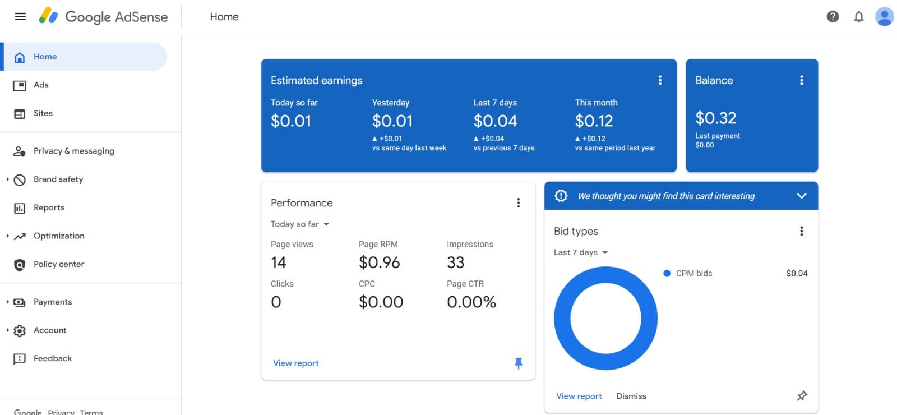
Task: Click the Policy center shield icon
Action: tap(20, 265)
